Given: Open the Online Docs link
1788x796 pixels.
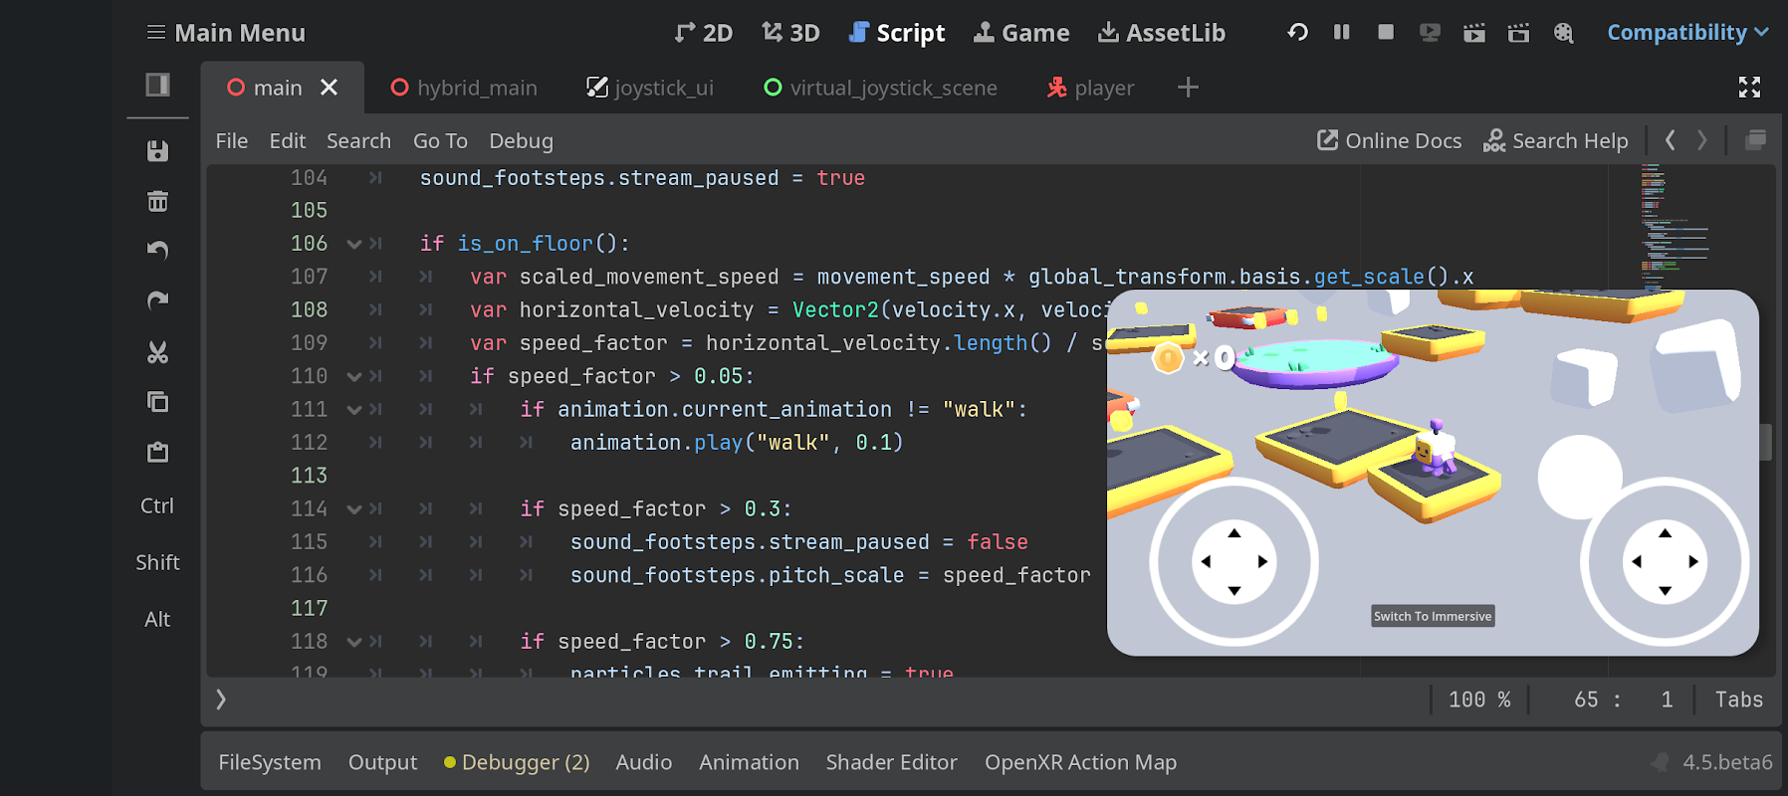Looking at the screenshot, I should click(1390, 141).
